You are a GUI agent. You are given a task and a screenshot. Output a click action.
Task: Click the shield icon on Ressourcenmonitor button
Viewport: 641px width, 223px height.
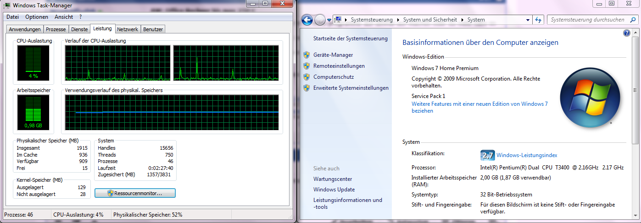[111, 194]
